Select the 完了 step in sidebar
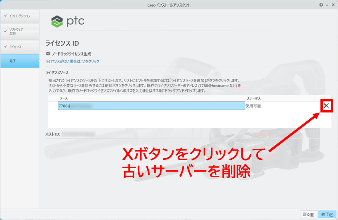338x220 pixels. (19, 61)
